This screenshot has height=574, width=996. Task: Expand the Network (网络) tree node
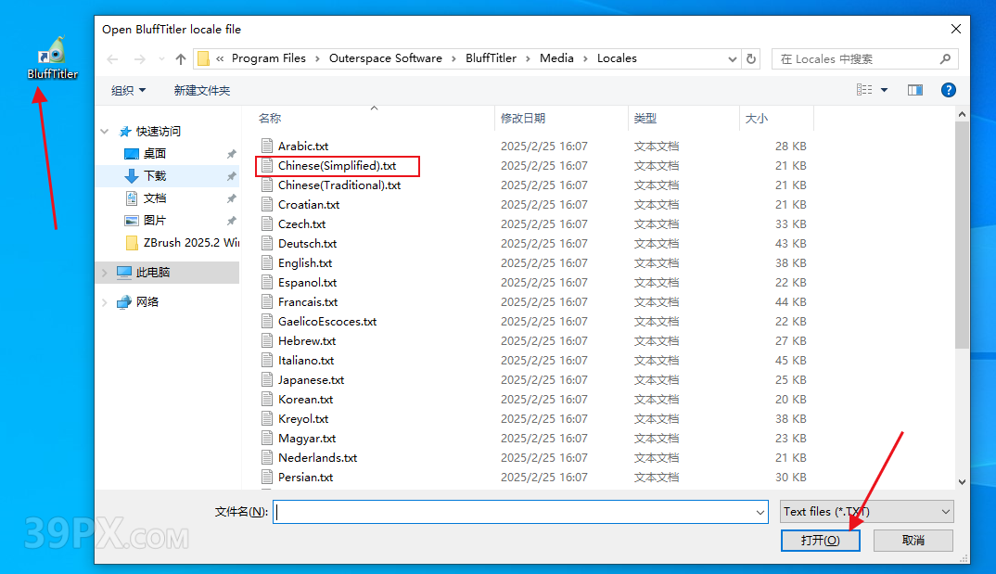106,302
